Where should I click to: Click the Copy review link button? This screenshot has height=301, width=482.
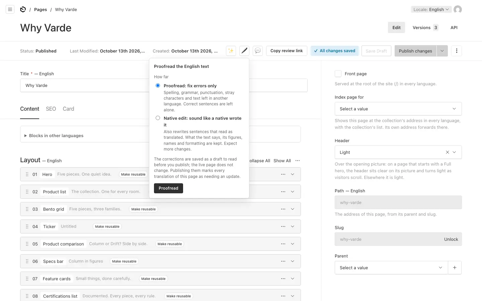[287, 51]
